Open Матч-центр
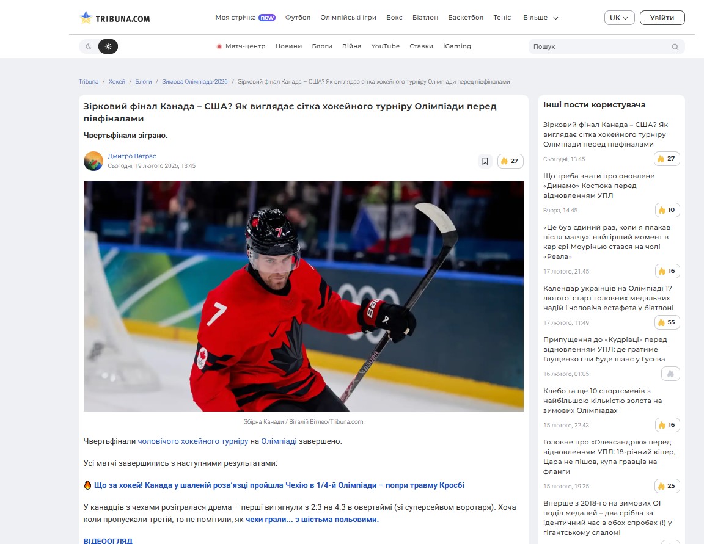Screen dimensions: 704x544 click(x=245, y=46)
